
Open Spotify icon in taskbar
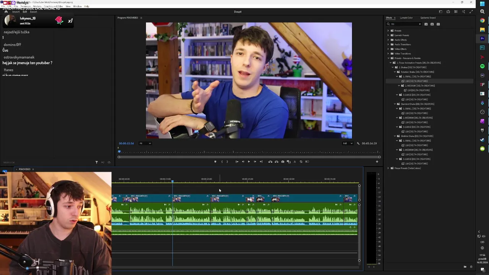[483, 66]
